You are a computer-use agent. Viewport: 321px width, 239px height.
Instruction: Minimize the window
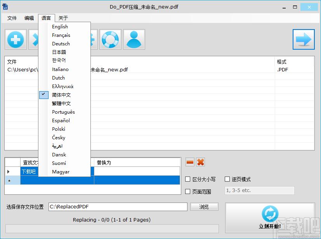pyautogui.click(x=284, y=7)
